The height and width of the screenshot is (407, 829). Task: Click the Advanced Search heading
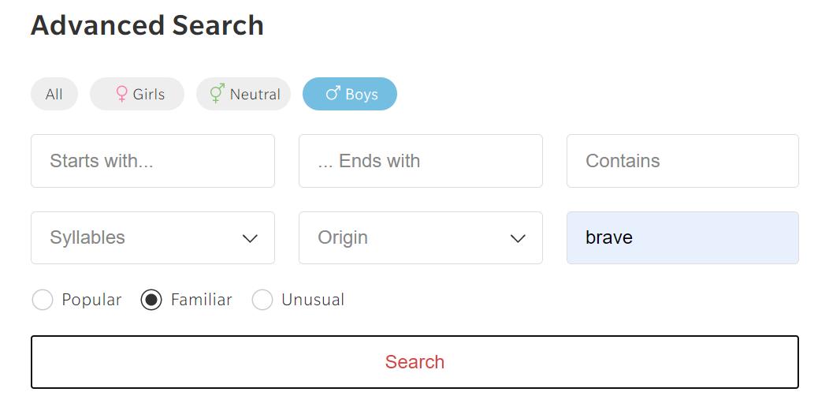coord(147,25)
